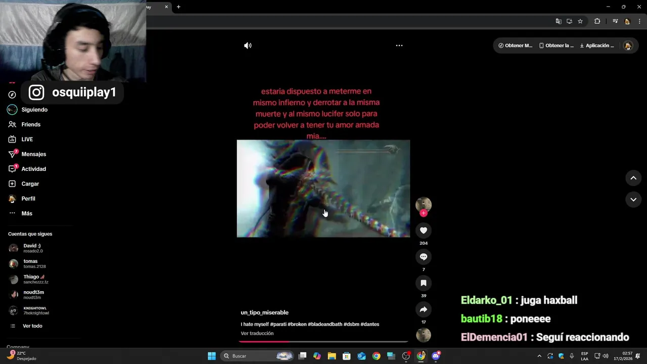The image size is (647, 364).
Task: Go to previous video arrow
Action: (x=633, y=178)
